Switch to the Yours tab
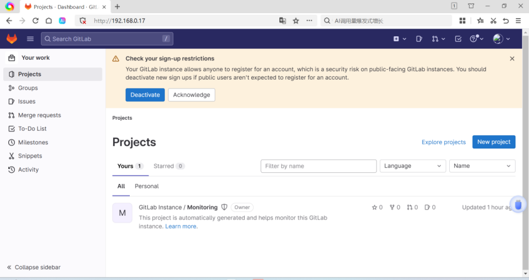Image resolution: width=529 pixels, height=280 pixels. click(x=130, y=166)
